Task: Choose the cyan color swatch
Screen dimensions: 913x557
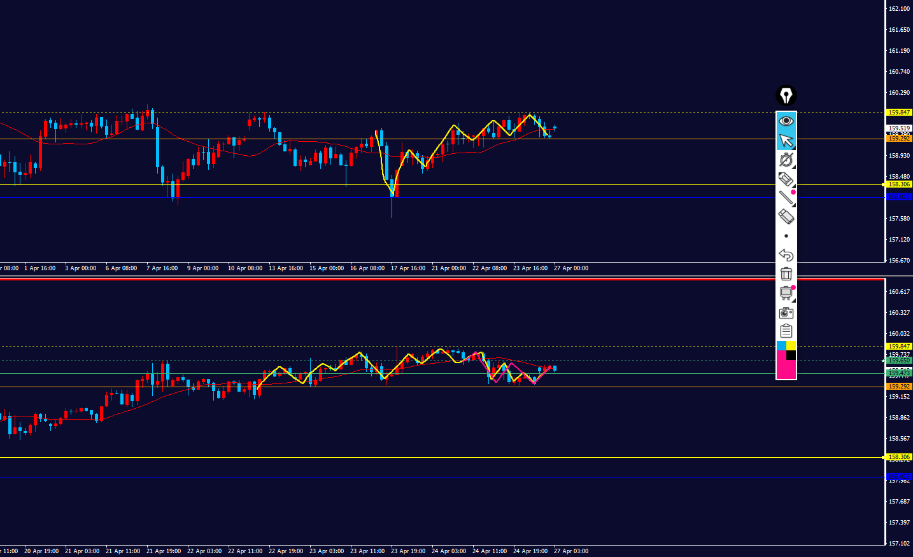Action: pos(781,346)
